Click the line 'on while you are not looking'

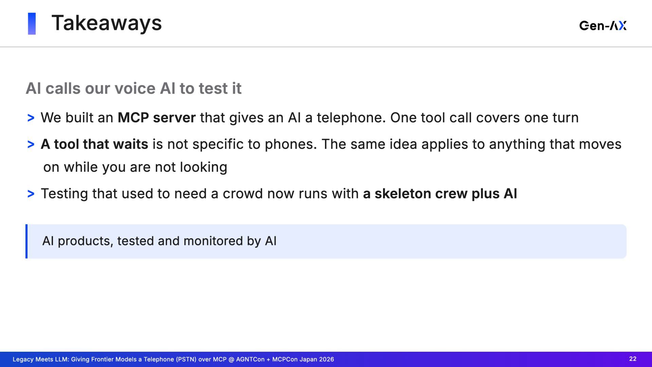(135, 167)
